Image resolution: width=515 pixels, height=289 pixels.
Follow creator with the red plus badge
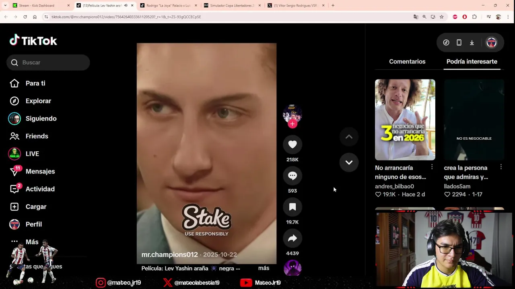coord(293,124)
